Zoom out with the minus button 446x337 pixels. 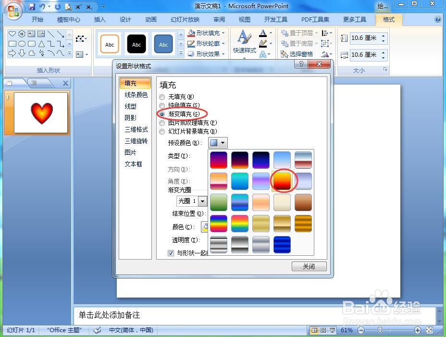tap(361, 330)
